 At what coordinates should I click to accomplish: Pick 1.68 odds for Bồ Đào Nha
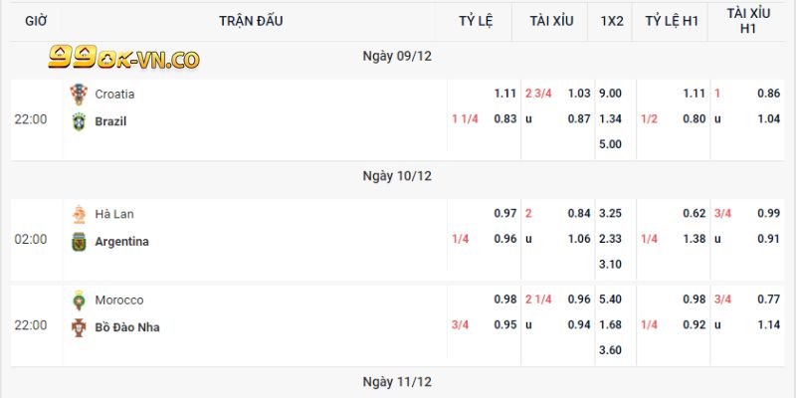pos(610,325)
